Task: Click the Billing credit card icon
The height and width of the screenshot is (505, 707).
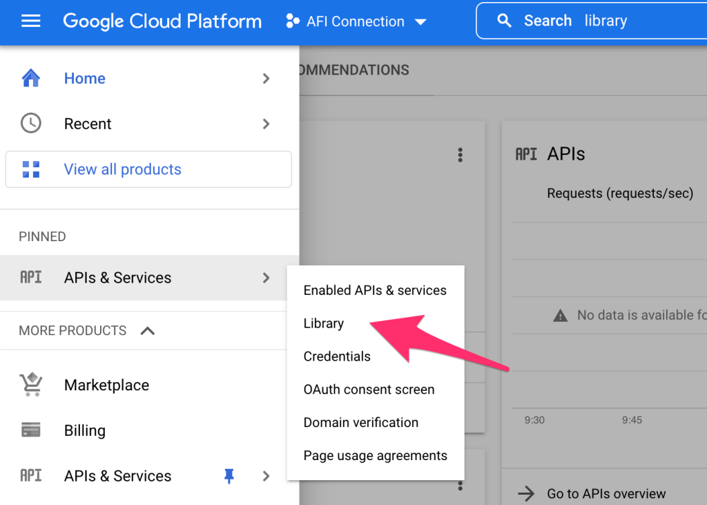Action: coord(30,430)
